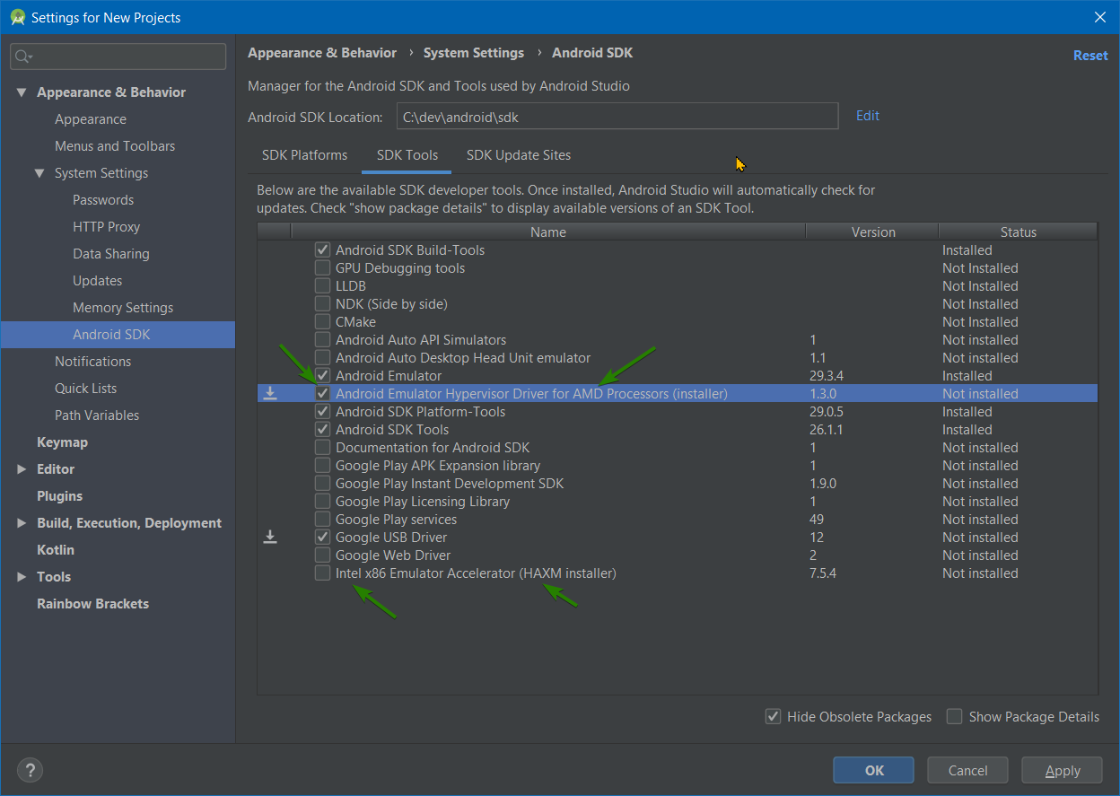Check Google Play services checkbox
Screen dimensions: 1120x796
coord(322,520)
